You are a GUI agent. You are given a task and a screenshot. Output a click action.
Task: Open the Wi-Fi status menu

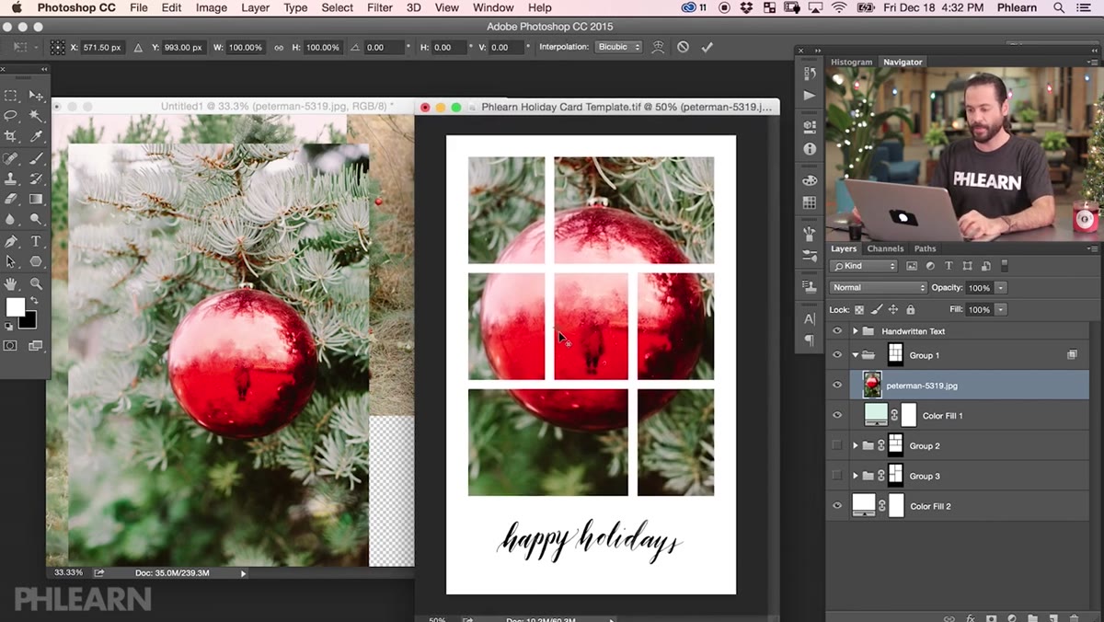[x=838, y=7]
